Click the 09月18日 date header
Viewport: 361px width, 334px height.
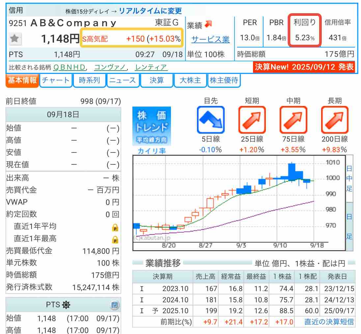(63, 115)
